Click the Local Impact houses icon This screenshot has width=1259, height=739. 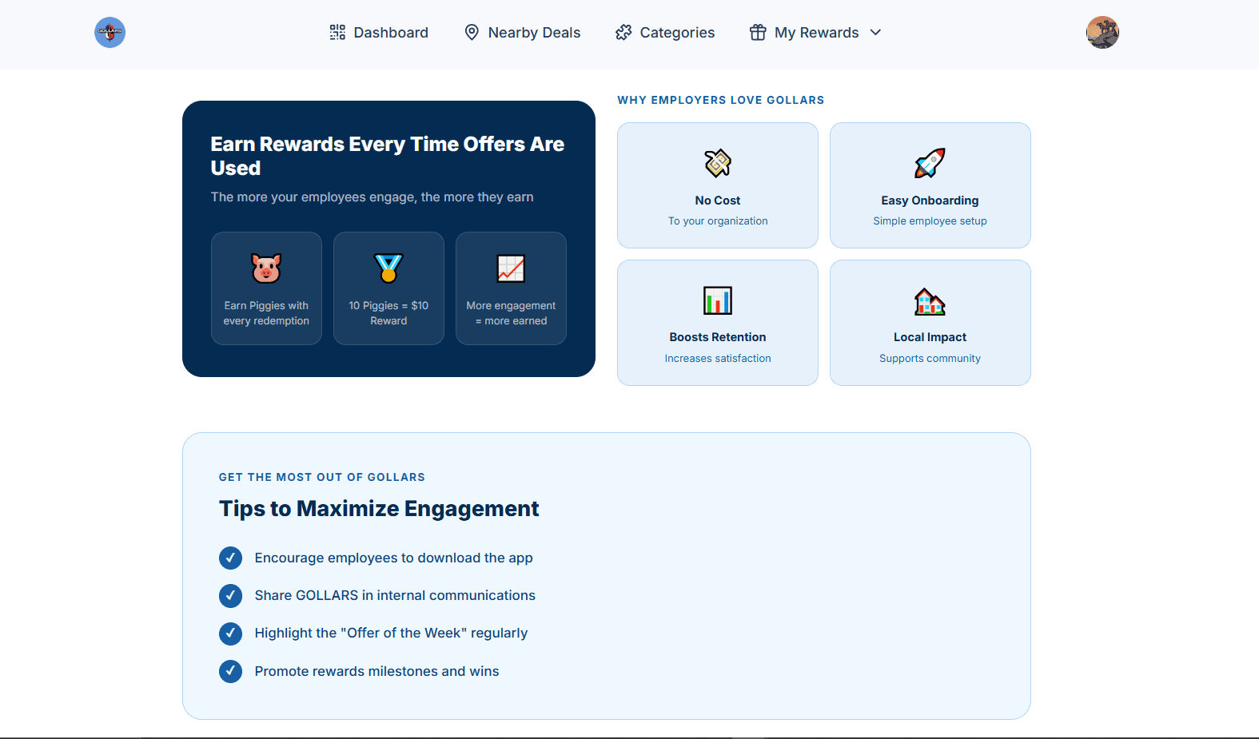point(930,301)
